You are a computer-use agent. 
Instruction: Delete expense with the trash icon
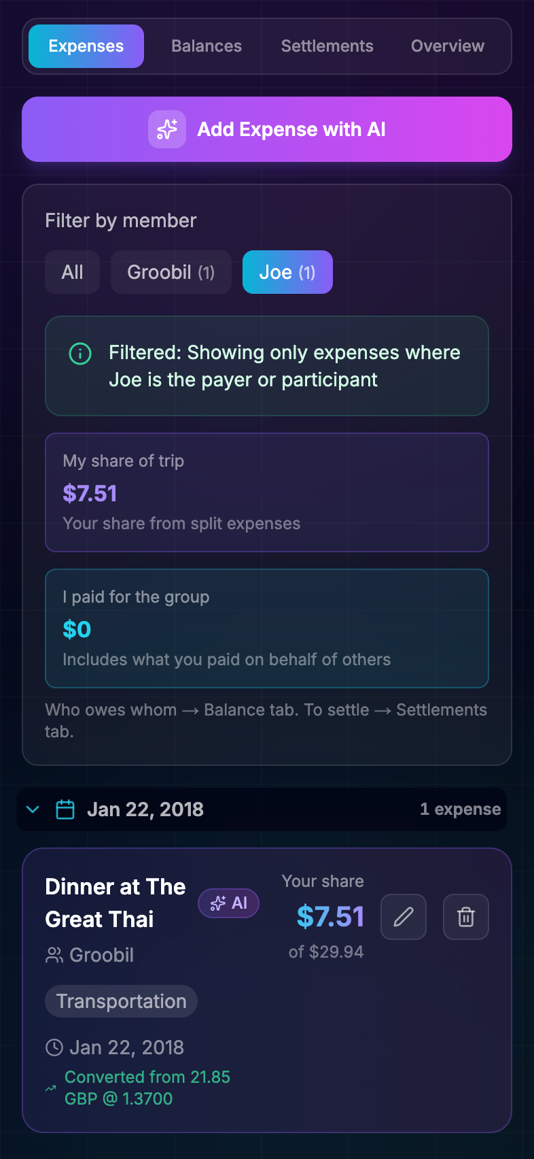pos(466,917)
